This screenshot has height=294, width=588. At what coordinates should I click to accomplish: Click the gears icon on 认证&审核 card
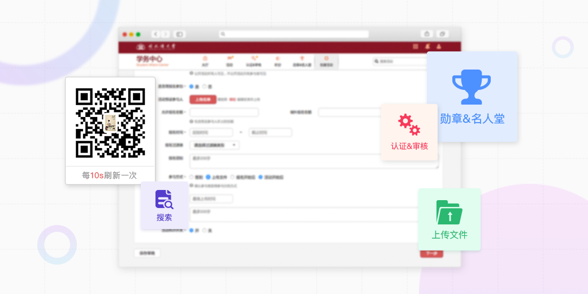pos(409,125)
